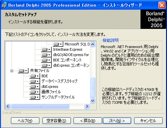Viewport: 167px width, 128px height.
Task: Open install option dropdown for 画像ファイル
Action: click(x=35, y=92)
